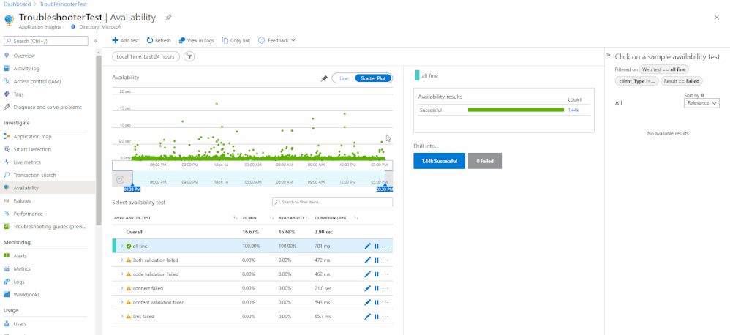Click the Result == Failed filter pill

[681, 81]
